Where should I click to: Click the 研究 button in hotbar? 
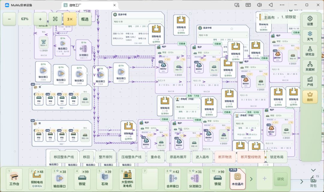pos(280,179)
